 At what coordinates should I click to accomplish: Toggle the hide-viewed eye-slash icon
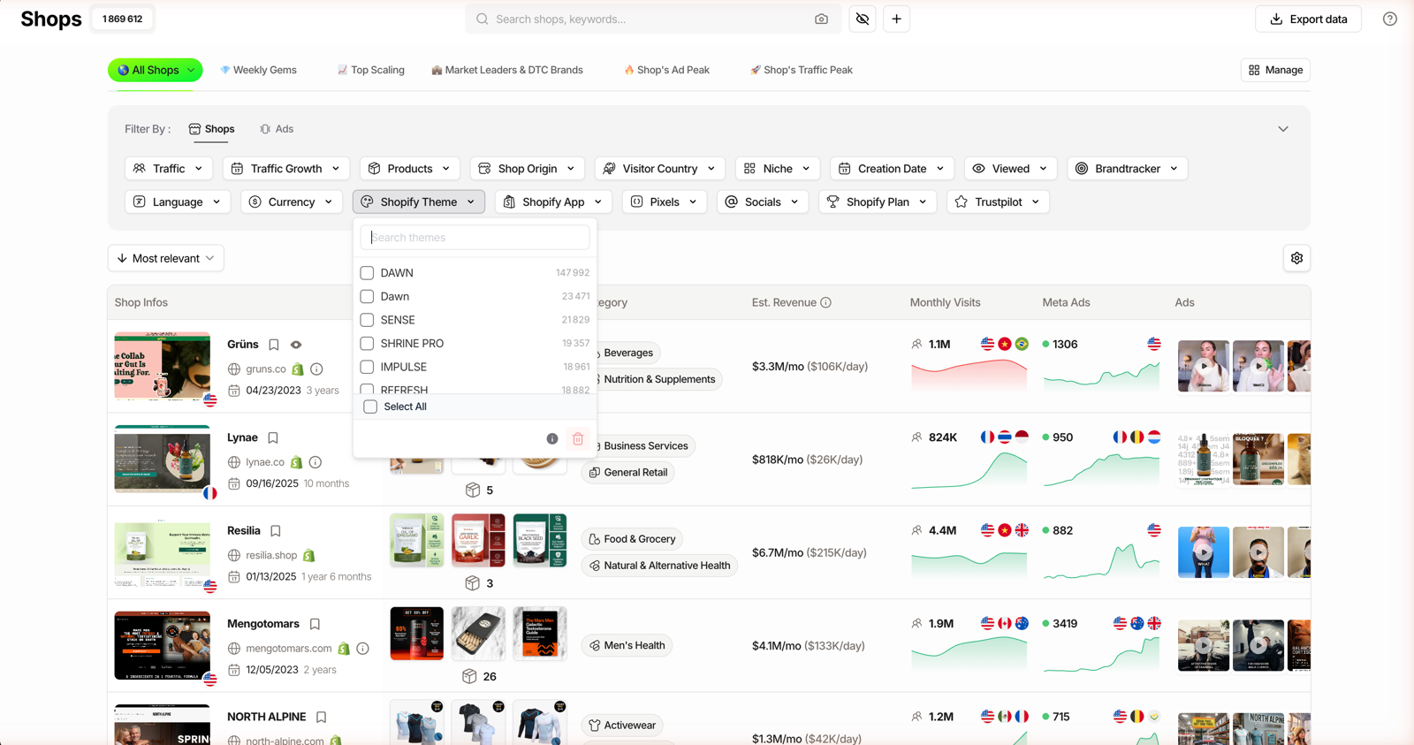(863, 19)
